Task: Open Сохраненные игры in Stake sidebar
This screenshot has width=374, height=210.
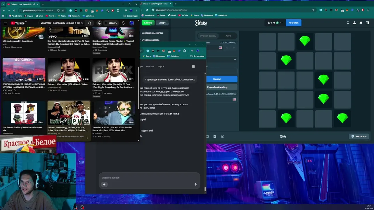Action: 152,33
